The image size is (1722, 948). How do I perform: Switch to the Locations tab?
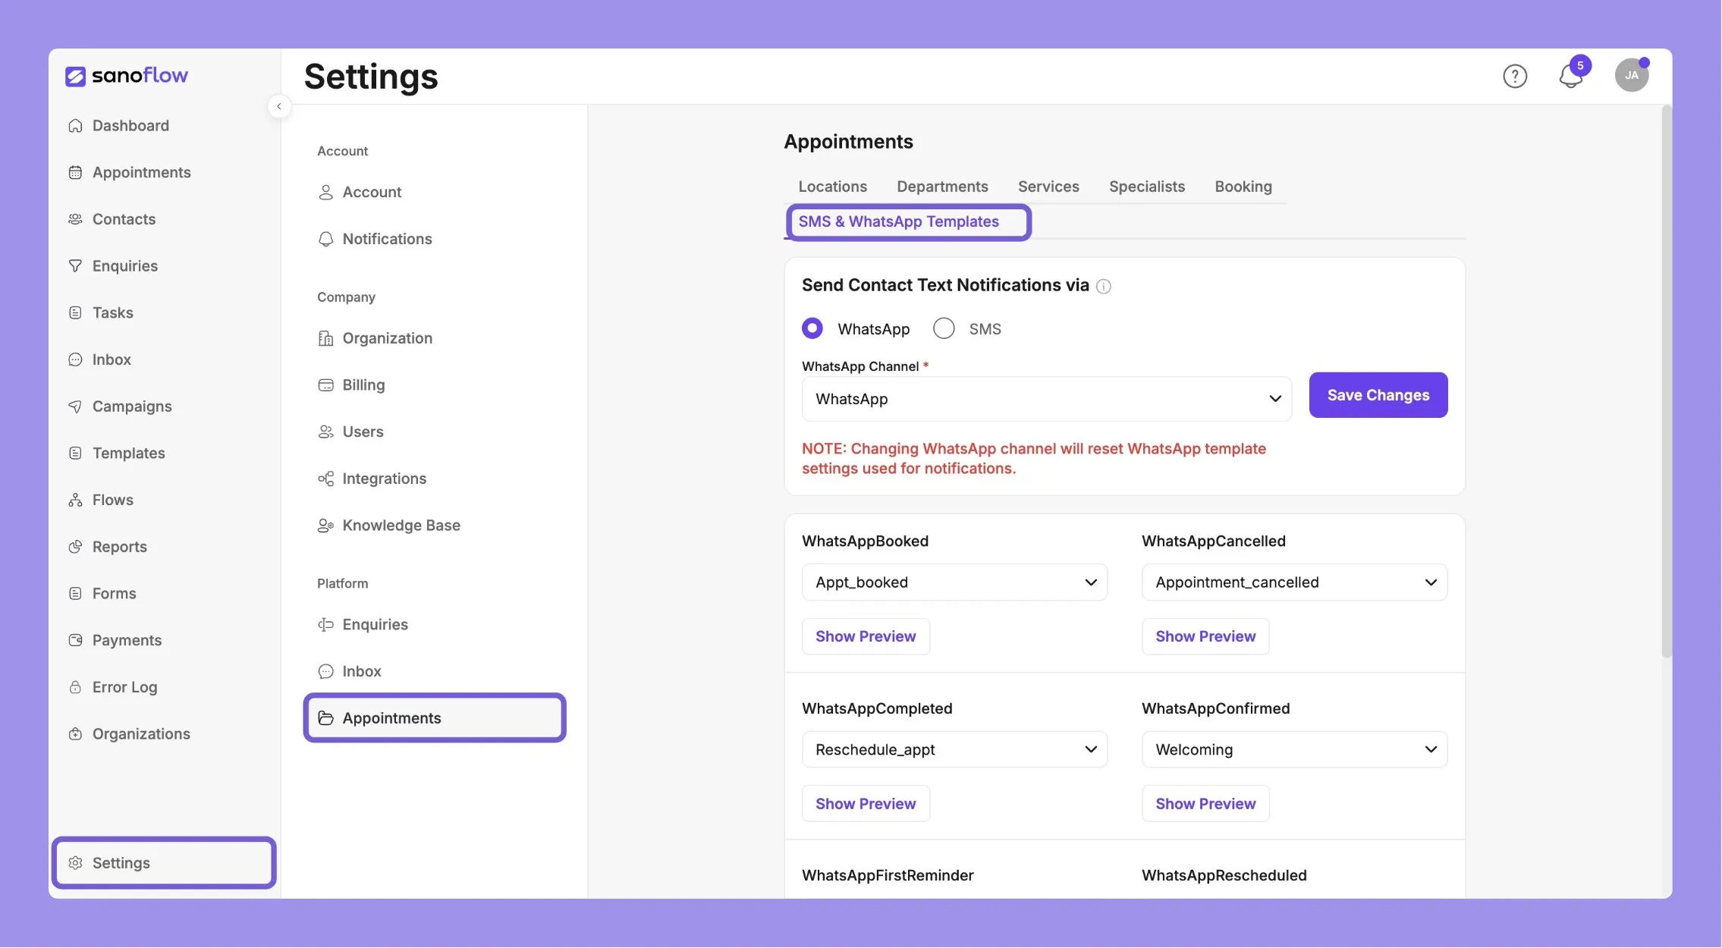[832, 187]
